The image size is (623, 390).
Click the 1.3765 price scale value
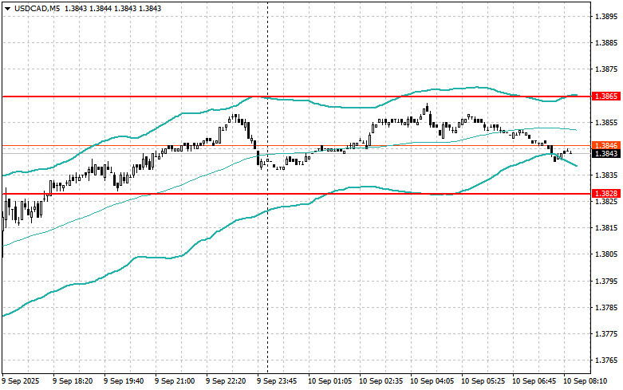click(607, 360)
